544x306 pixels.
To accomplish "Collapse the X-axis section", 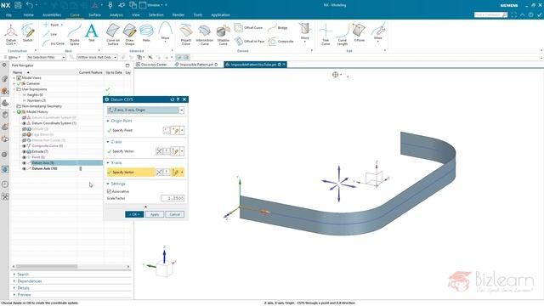I will tap(108, 162).
